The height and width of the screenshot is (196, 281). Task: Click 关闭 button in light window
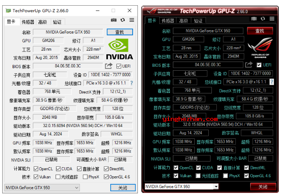(123, 188)
